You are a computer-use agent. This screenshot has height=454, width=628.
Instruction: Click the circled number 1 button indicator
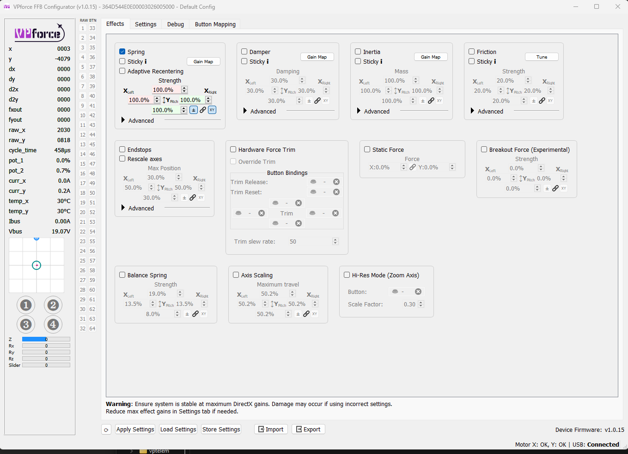click(x=26, y=305)
